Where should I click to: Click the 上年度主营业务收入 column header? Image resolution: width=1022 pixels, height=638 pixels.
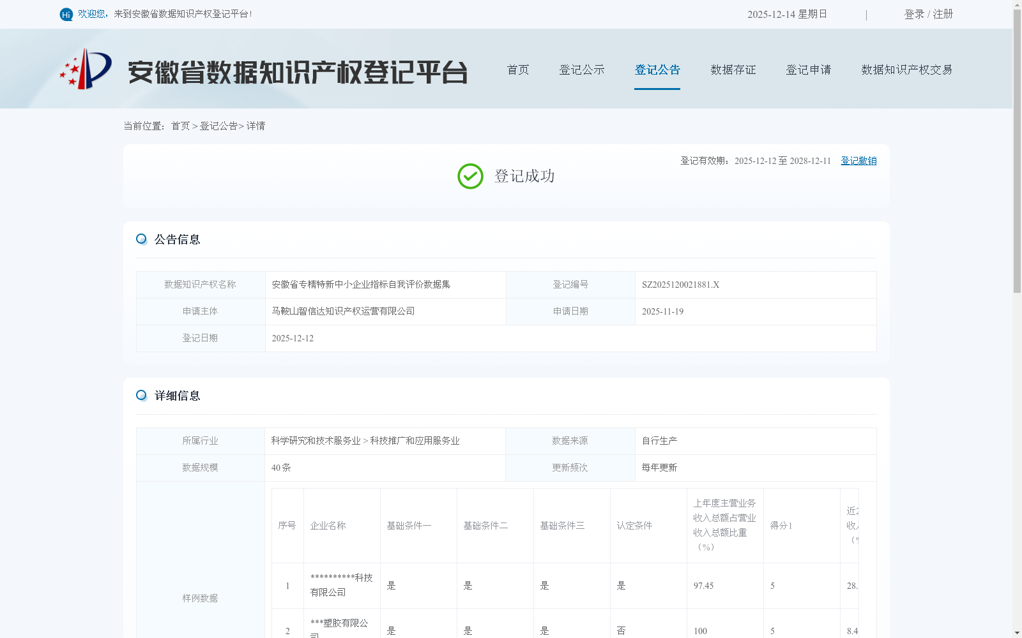[x=725, y=525]
